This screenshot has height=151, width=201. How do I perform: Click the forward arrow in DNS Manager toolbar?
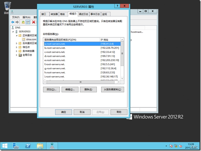pyautogui.click(x=17, y=22)
